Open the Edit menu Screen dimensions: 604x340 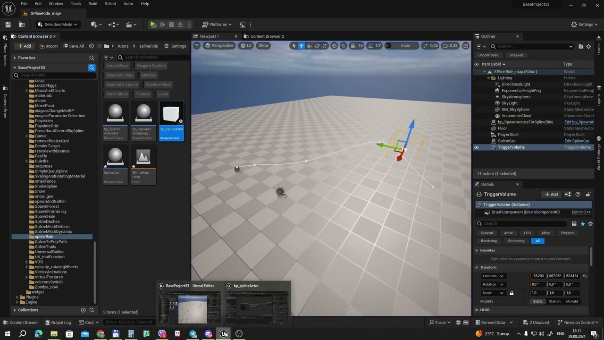click(x=38, y=4)
